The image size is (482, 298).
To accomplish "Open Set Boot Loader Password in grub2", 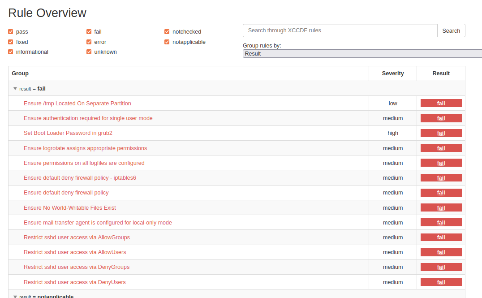I will click(x=68, y=133).
